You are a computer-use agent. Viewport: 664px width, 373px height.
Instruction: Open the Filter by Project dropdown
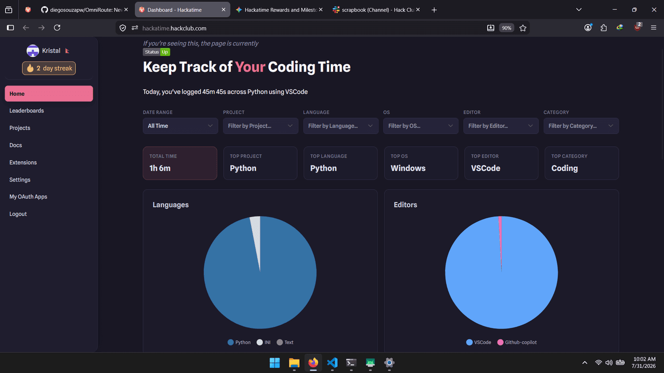tap(261, 126)
